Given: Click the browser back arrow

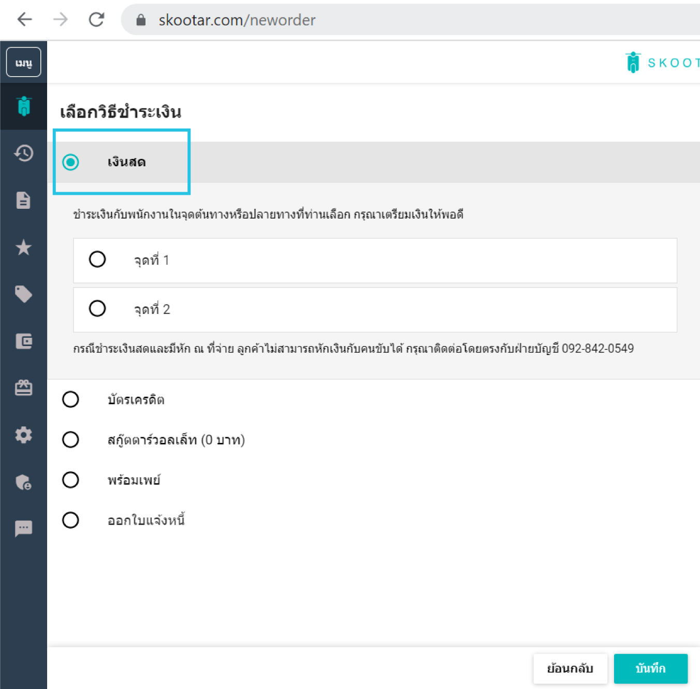Looking at the screenshot, I should (24, 20).
